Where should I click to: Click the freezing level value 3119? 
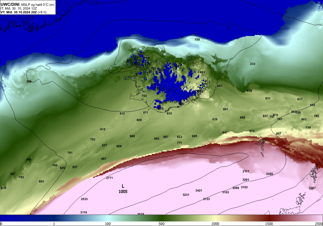pos(84,212)
